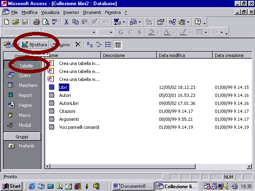255x191 pixels.
Task: Open the Visualizza menu
Action: (50, 12)
